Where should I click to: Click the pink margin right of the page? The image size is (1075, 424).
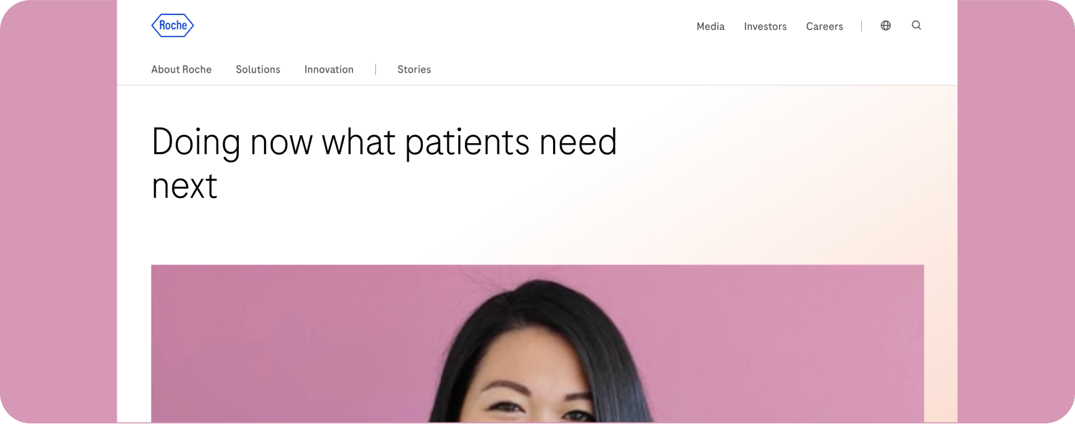coord(1016,212)
